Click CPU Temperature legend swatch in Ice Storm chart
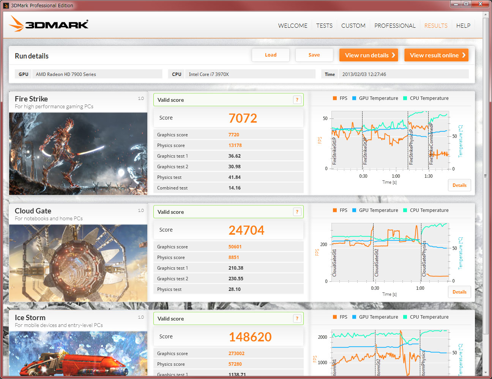Screen dimensions: 492x379 [x=405, y=317]
